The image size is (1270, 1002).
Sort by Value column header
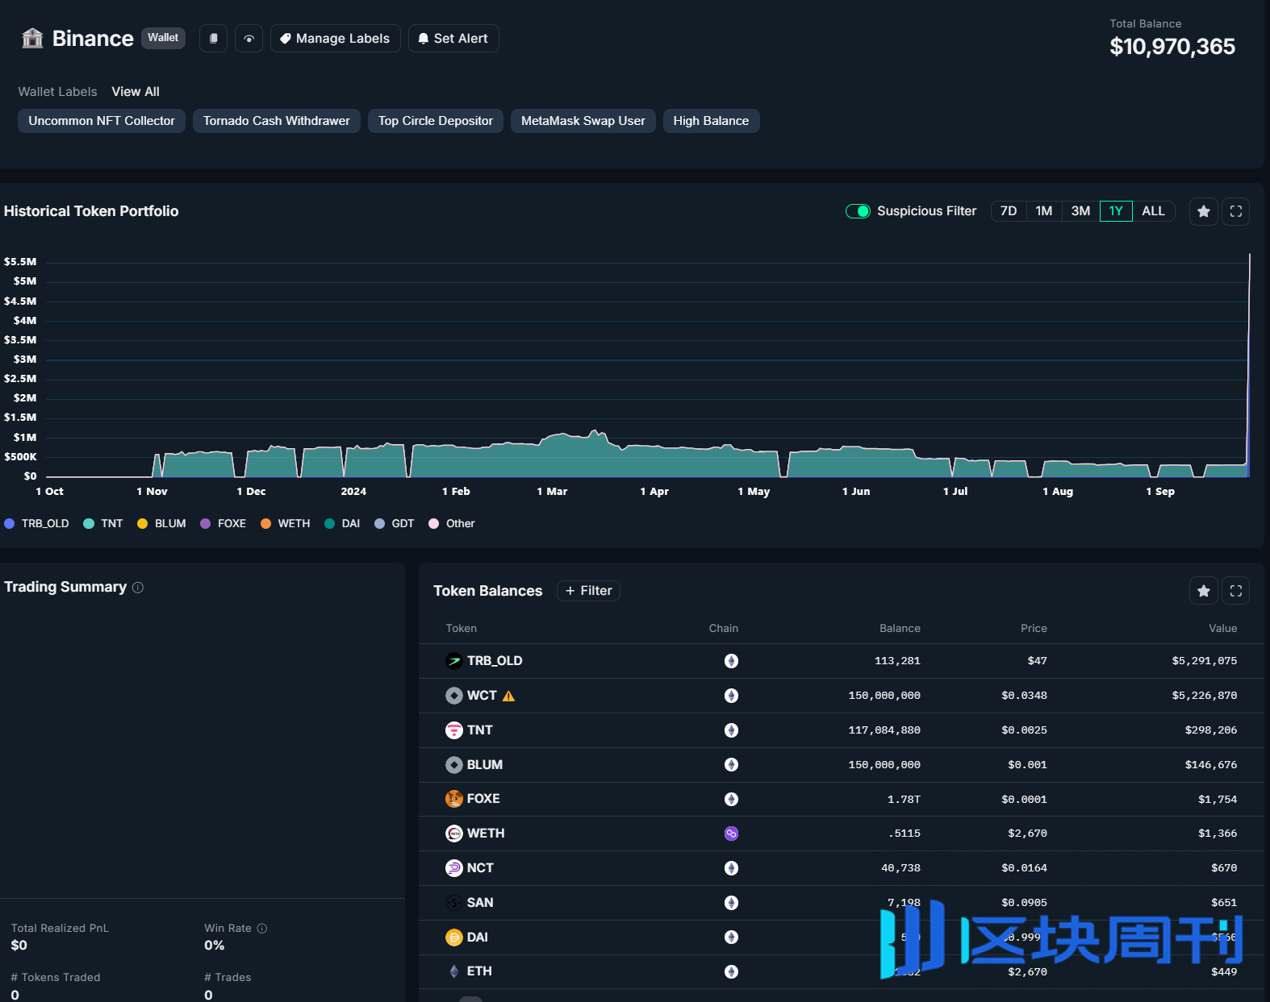[1222, 628]
